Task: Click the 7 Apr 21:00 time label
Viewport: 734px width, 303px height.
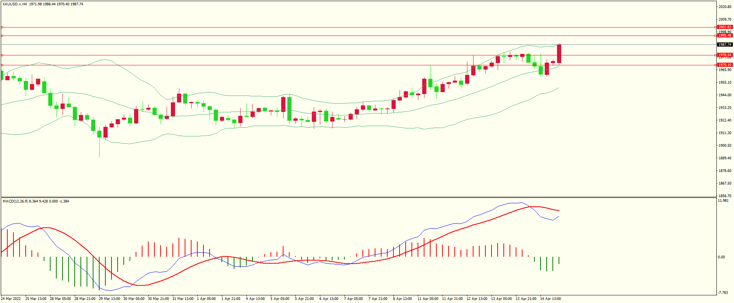Action: 378,299
